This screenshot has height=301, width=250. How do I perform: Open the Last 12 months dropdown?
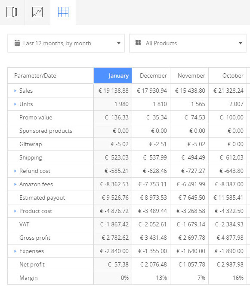click(66, 43)
